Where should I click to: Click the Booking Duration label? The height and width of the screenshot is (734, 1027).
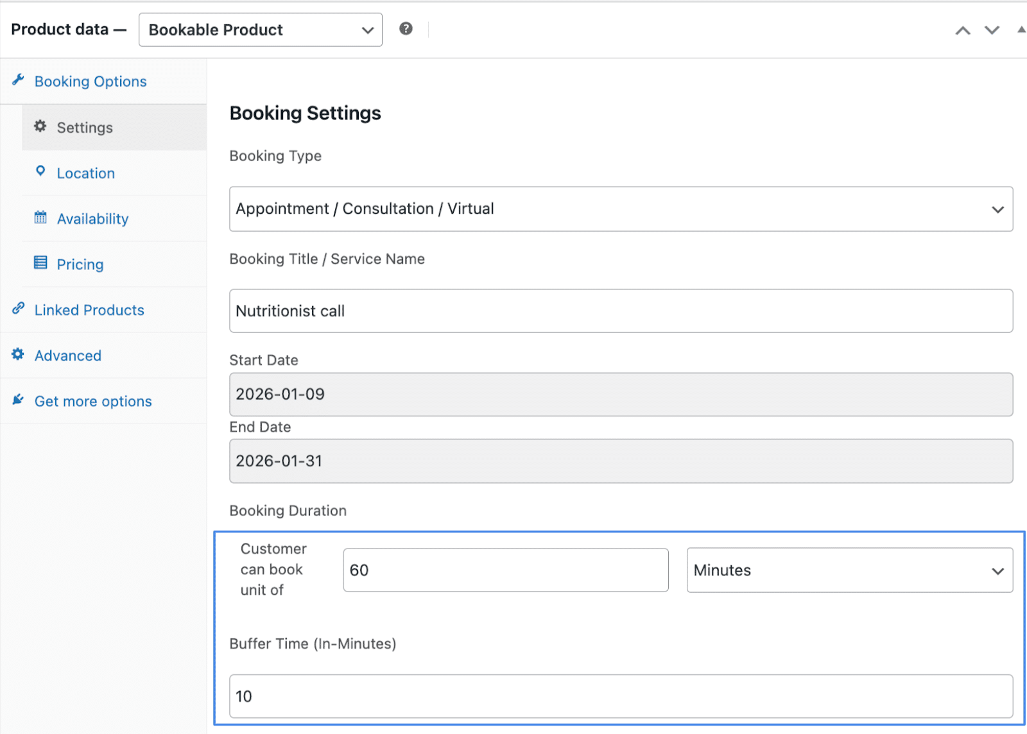(288, 511)
